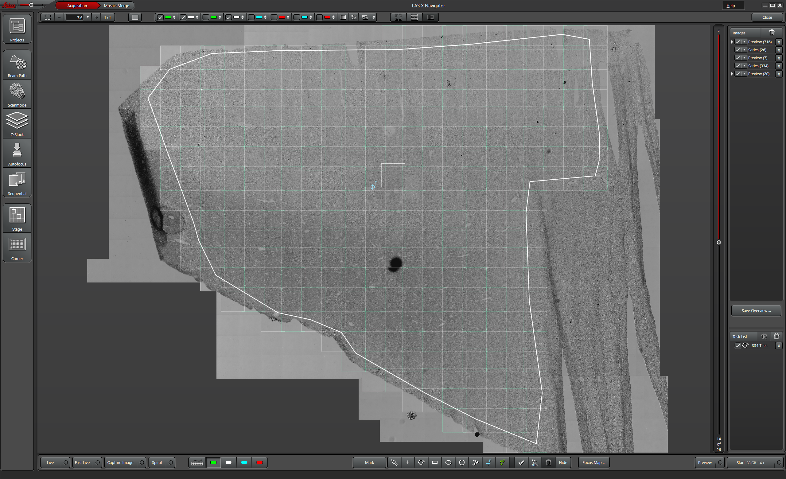
Task: Delete selected regions with the bottom trash icon
Action: point(548,462)
